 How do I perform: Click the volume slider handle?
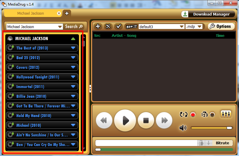tap(229, 128)
